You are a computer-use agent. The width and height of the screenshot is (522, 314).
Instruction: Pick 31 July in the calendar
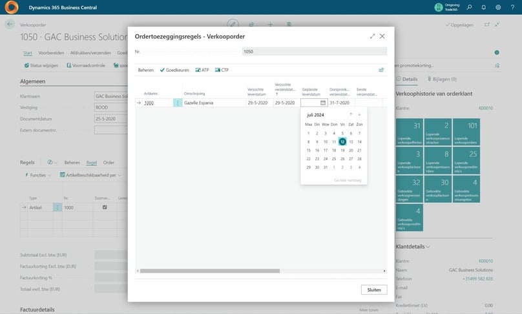pyautogui.click(x=325, y=167)
